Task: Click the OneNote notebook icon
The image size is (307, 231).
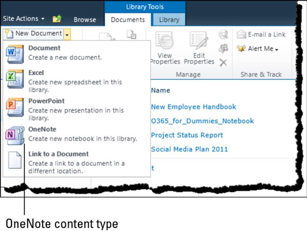Action: [x=15, y=135]
